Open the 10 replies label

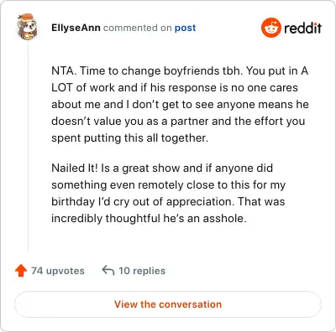tap(142, 271)
